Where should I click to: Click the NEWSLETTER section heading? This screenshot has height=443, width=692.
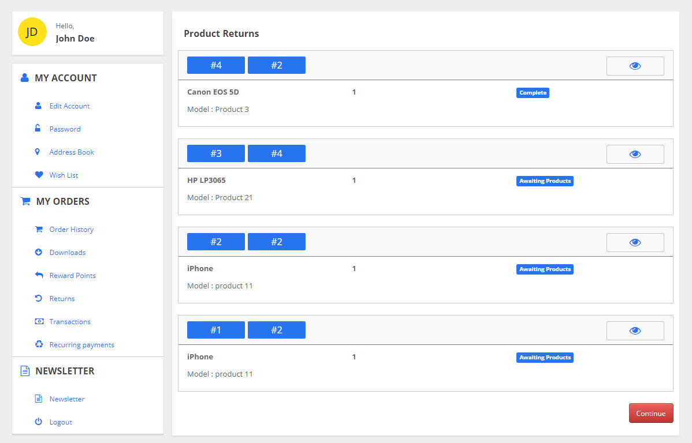65,371
